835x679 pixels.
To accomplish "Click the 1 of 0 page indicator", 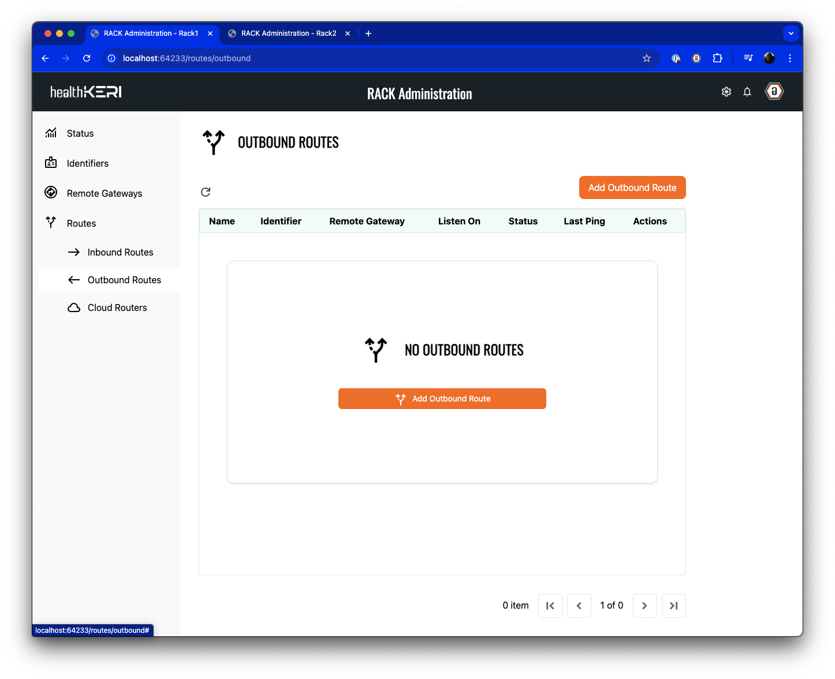I will (x=612, y=605).
